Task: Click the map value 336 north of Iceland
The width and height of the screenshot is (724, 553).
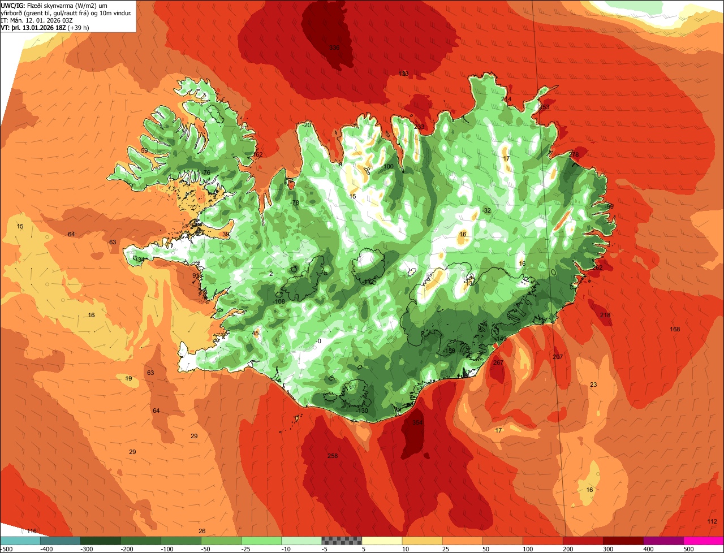Action: 334,47
